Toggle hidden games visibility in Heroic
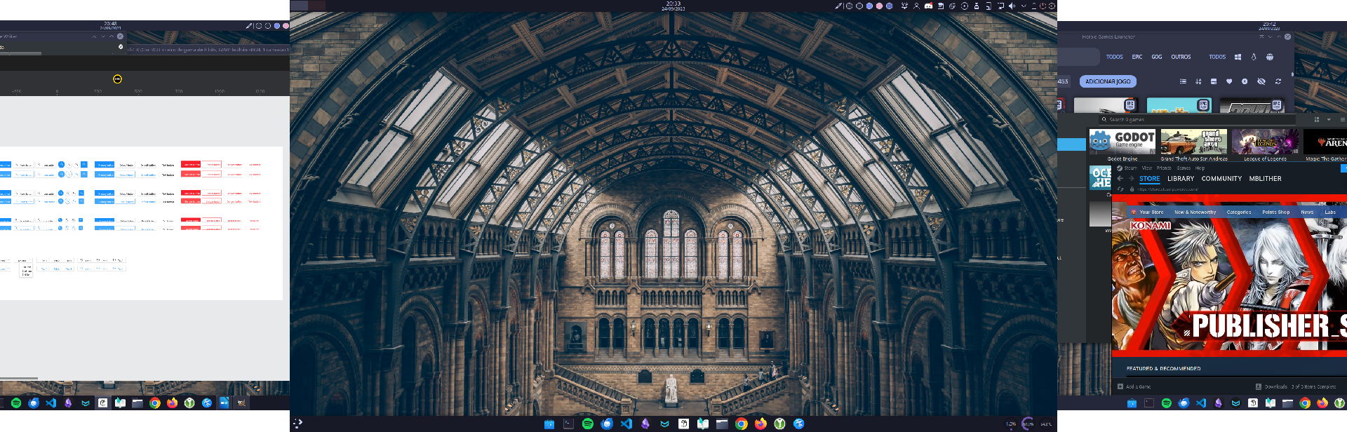Viewport: 1347px width, 432px height. [x=1261, y=81]
